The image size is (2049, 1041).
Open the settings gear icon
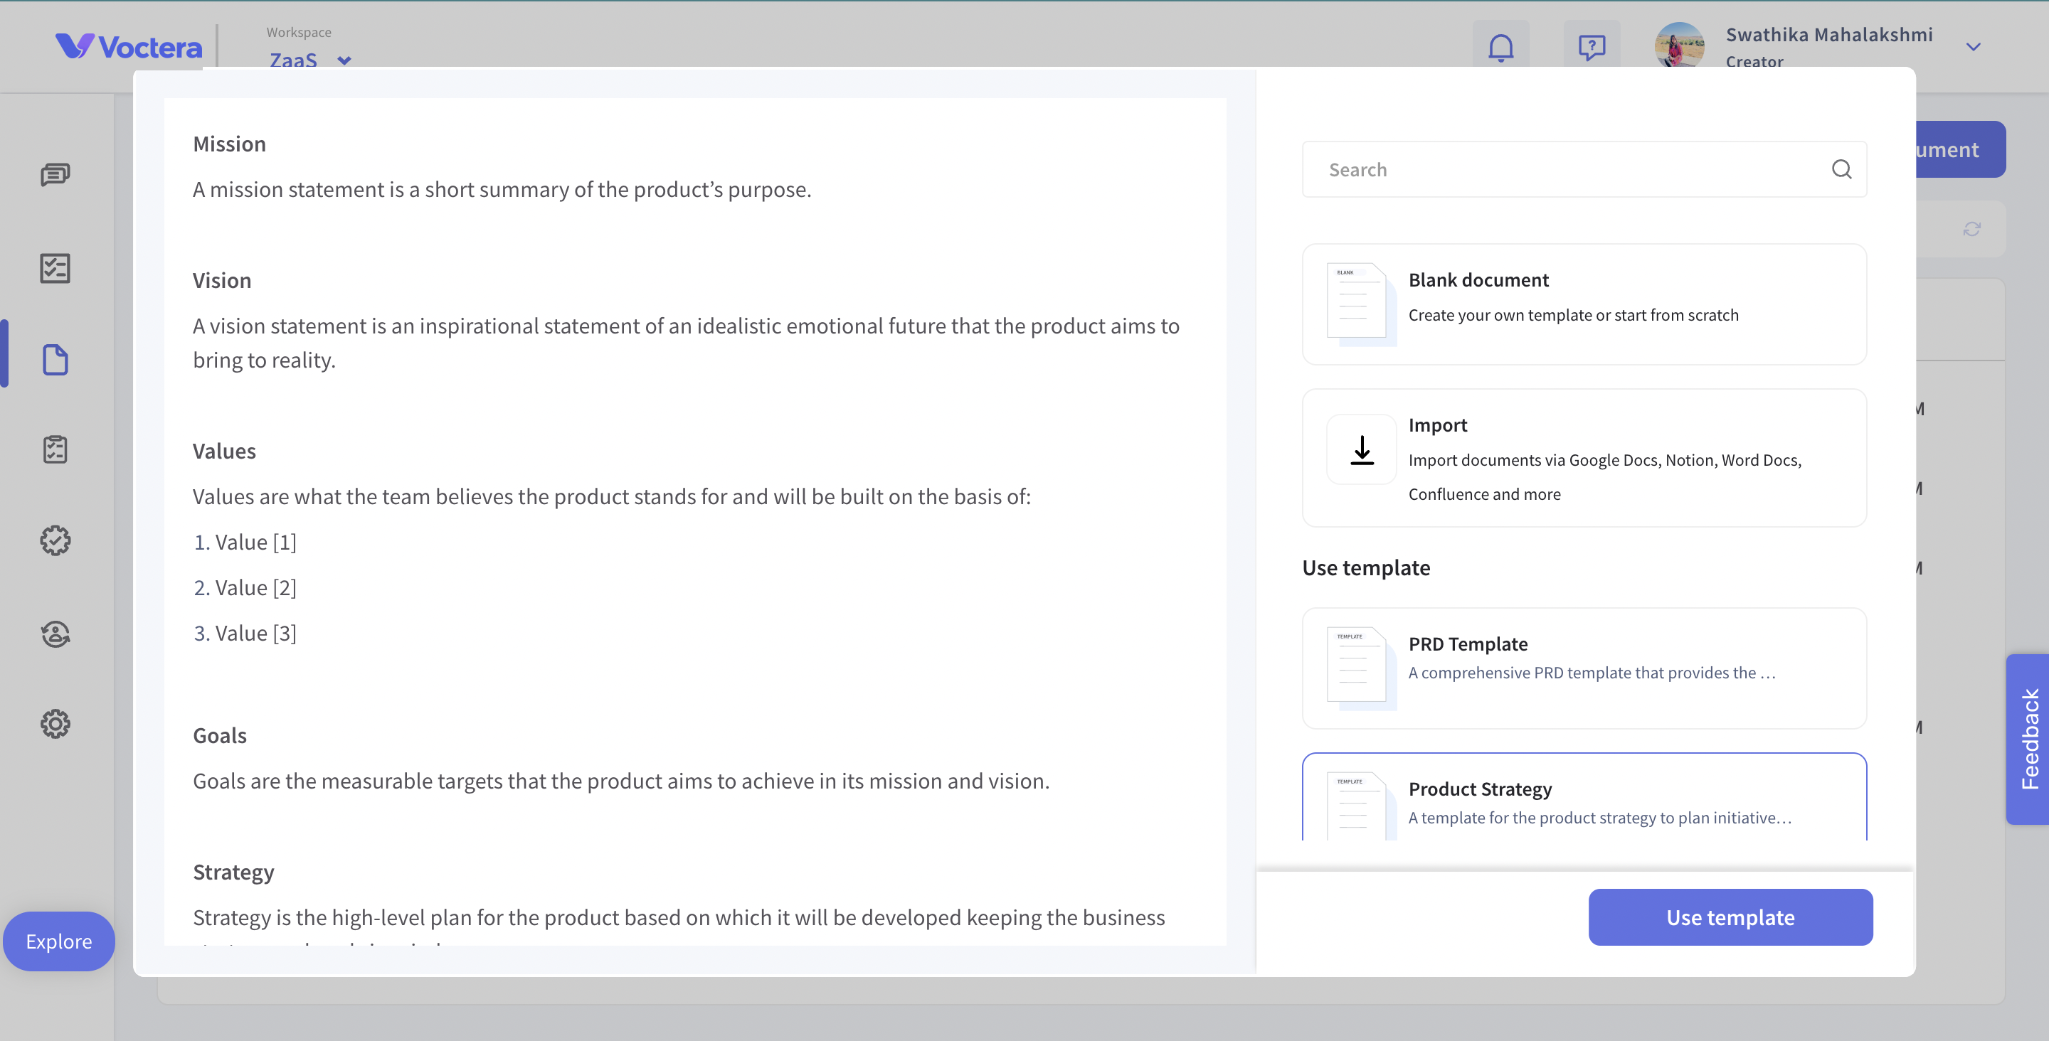click(55, 724)
